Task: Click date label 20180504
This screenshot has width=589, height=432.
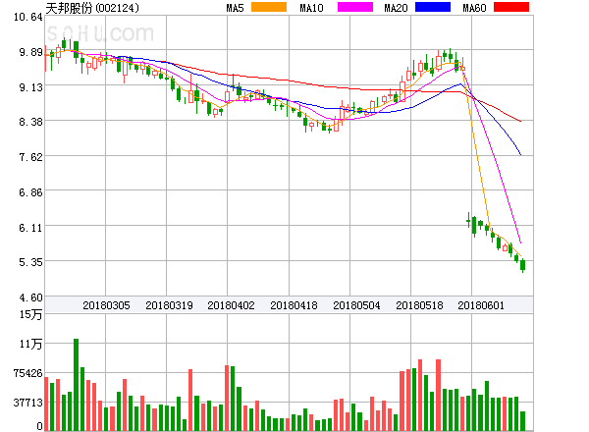Action: (356, 305)
